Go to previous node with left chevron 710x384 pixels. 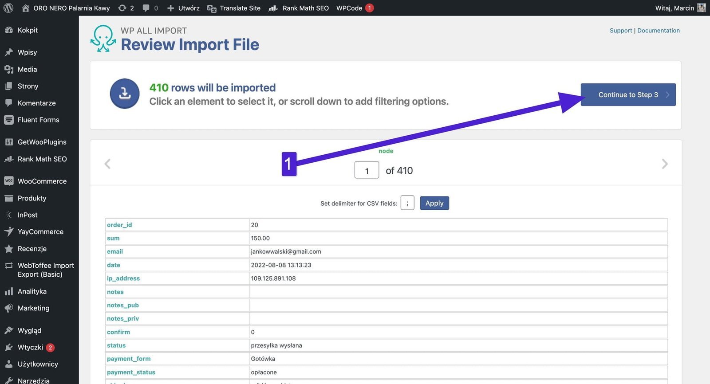[107, 164]
